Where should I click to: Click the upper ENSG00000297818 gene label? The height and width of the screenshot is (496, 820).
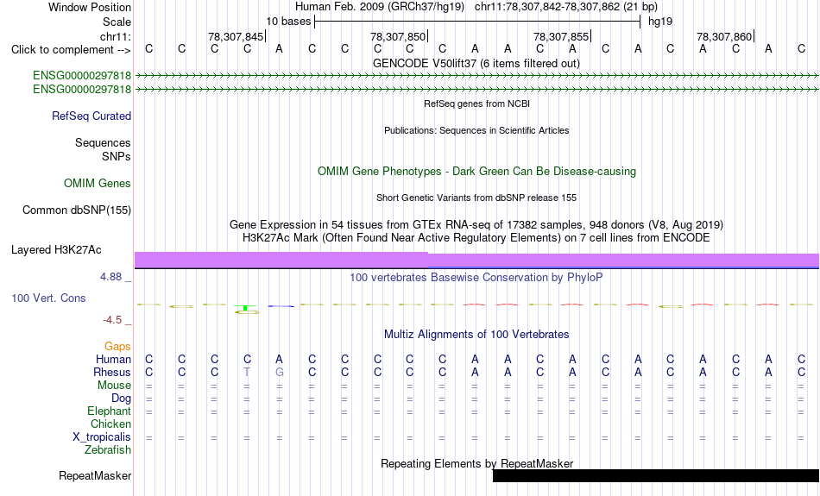coord(82,76)
